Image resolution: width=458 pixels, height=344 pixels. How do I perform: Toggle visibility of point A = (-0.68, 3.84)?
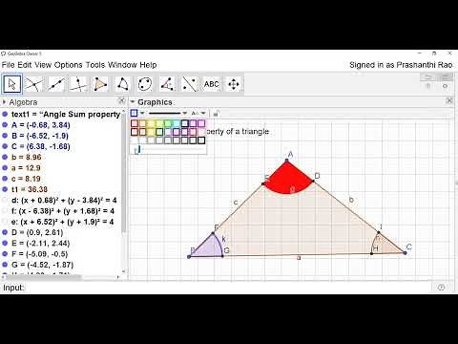(5, 125)
